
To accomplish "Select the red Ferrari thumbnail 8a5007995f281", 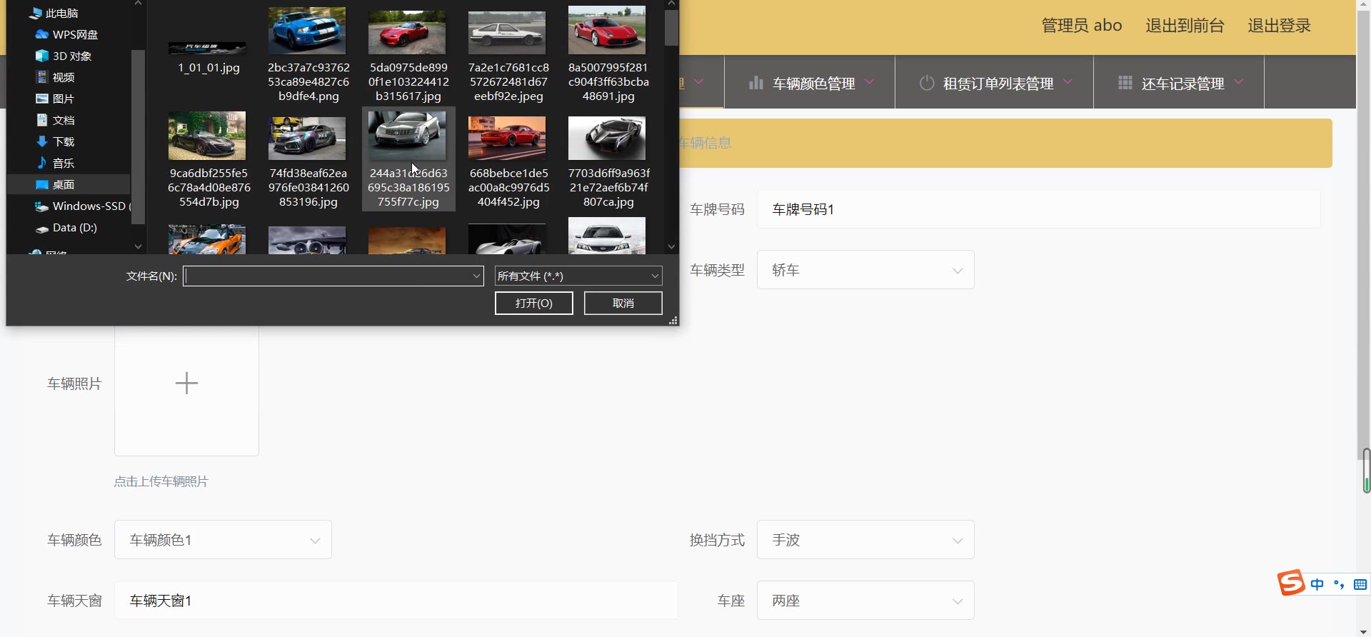I will click(x=607, y=31).
